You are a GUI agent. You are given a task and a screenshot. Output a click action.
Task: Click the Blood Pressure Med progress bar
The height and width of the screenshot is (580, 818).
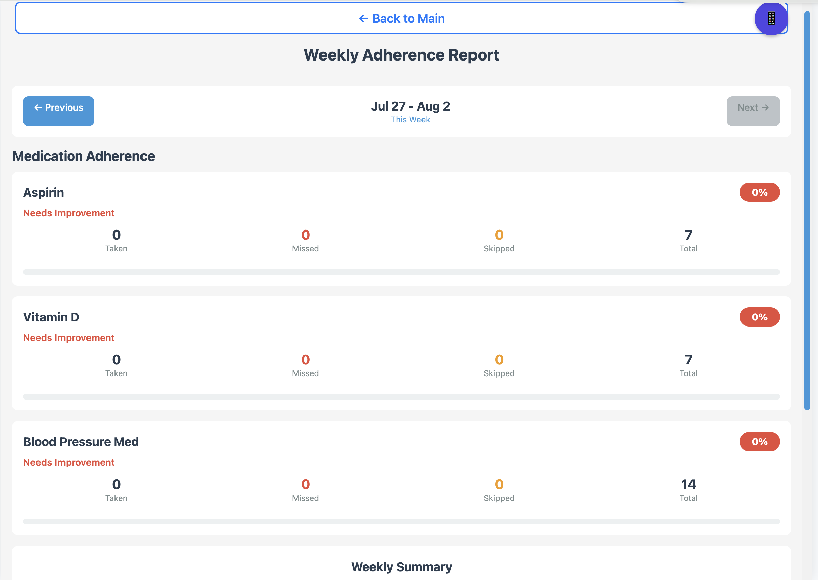click(401, 522)
